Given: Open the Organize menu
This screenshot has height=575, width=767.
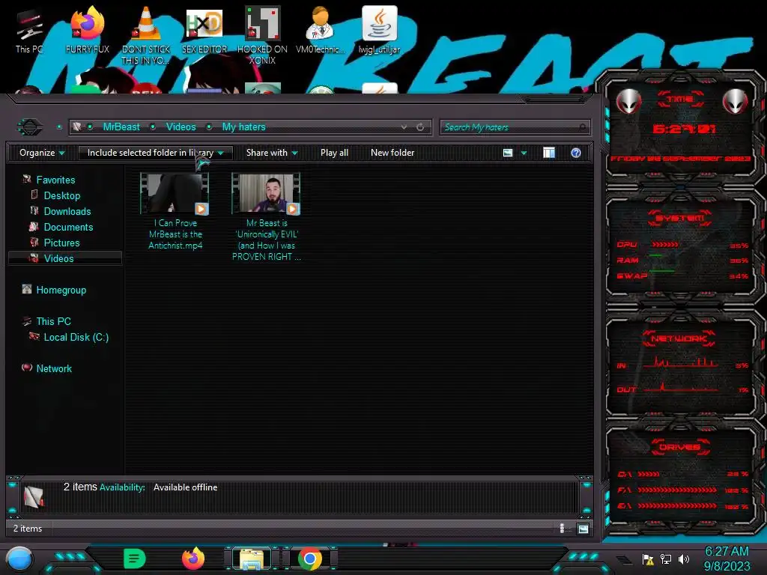Looking at the screenshot, I should (x=42, y=153).
